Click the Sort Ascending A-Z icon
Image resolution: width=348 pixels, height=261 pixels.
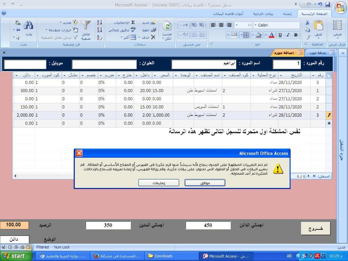click(100, 22)
